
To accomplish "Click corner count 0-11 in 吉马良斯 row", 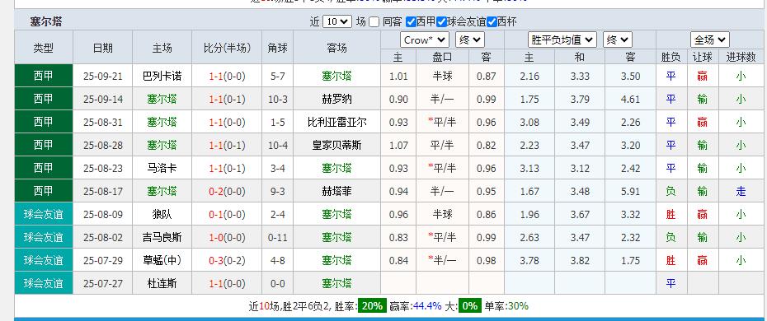I will (277, 237).
